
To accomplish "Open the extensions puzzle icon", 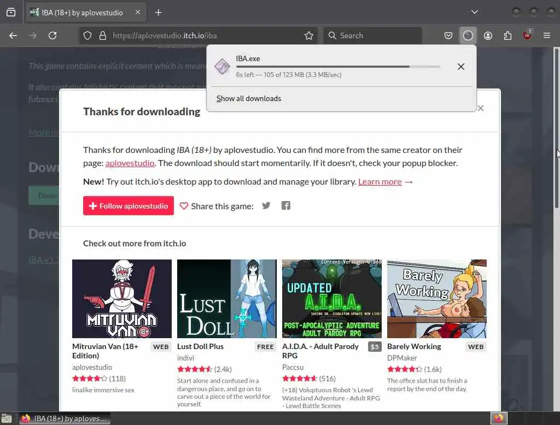I will (507, 36).
